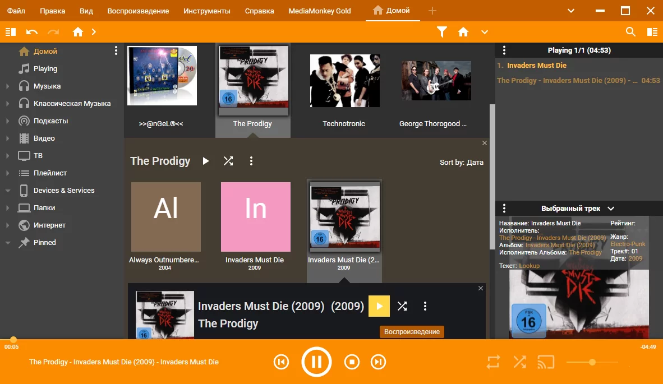This screenshot has width=663, height=384.
Task: Open the Вид menu
Action: [x=86, y=11]
